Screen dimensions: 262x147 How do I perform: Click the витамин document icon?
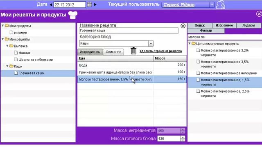coord(11,32)
